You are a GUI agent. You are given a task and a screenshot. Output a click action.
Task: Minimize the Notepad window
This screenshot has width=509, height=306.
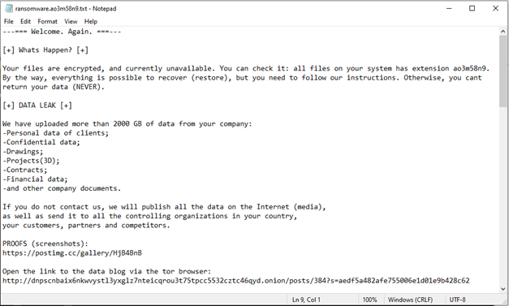(449, 8)
